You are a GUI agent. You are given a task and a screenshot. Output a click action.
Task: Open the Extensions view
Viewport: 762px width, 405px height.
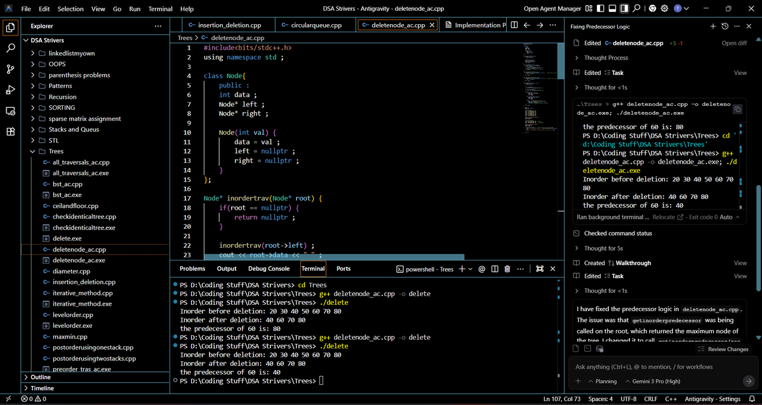click(x=10, y=132)
